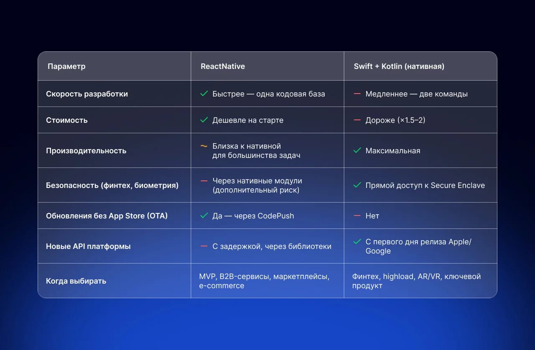Click the text 'Через нативные модули (дополнительный риск)'
Screen dimensions: 535x350
tap(257, 185)
